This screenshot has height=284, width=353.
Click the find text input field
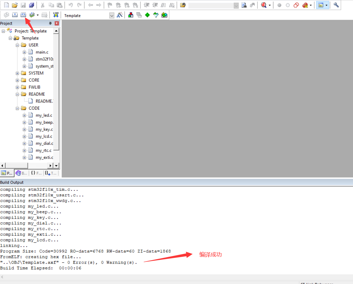coord(211,5)
